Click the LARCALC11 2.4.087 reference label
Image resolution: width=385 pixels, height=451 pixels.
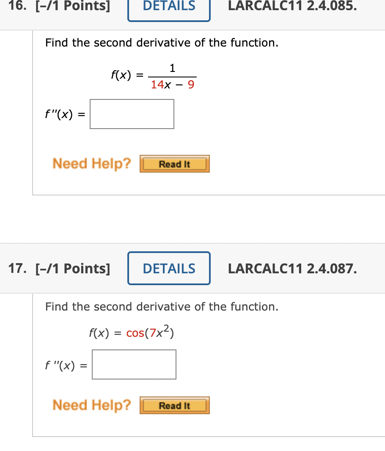[292, 268]
